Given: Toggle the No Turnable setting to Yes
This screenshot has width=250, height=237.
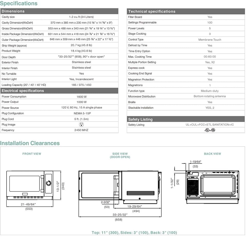Looking at the screenshot, I should pyautogui.click(x=81, y=74).
